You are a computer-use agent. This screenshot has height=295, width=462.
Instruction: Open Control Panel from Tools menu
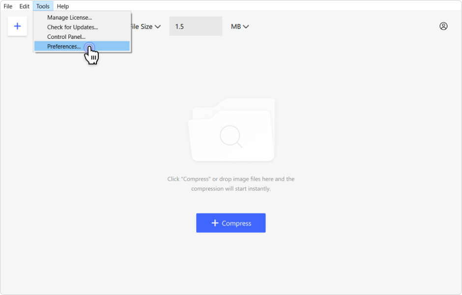coord(66,37)
